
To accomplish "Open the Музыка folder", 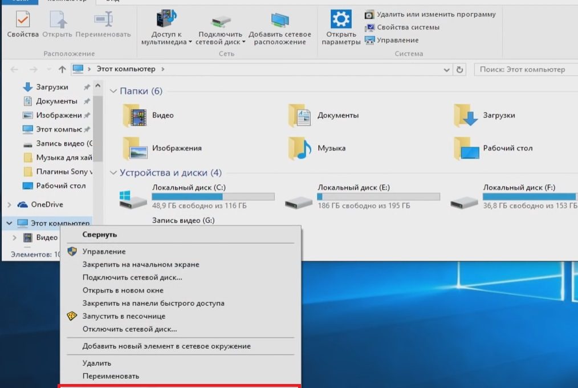I will pyautogui.click(x=318, y=148).
